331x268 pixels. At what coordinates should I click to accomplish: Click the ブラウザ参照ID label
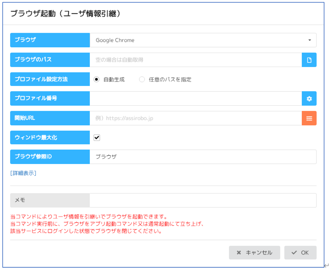pyautogui.click(x=50, y=157)
